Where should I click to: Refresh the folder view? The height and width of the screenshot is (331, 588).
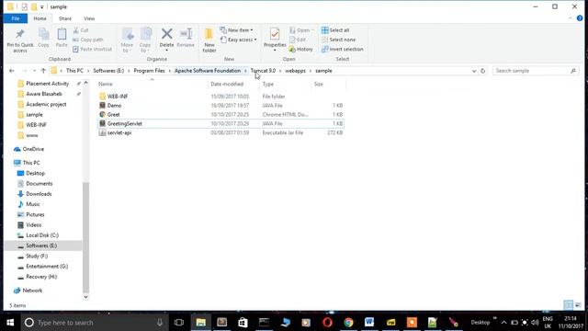point(482,71)
